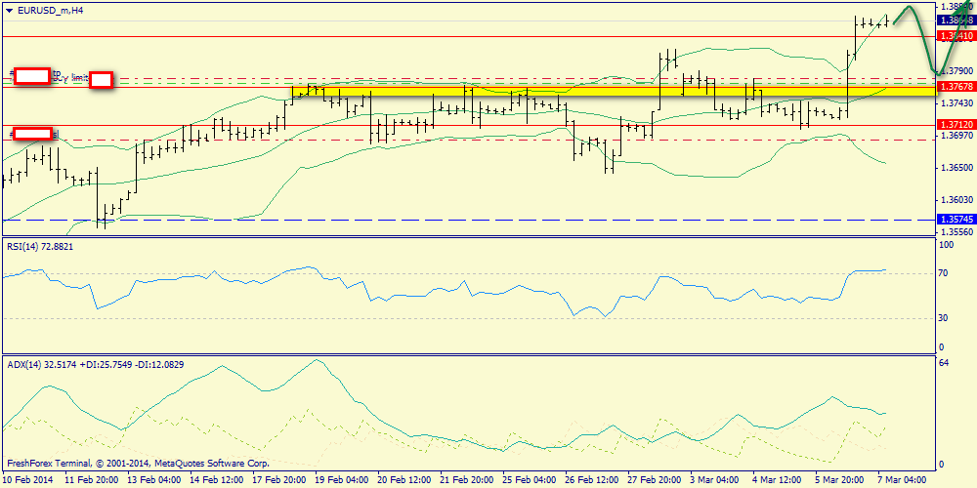Open the triangle menu beside EURUSD_m,H4

click(9, 10)
